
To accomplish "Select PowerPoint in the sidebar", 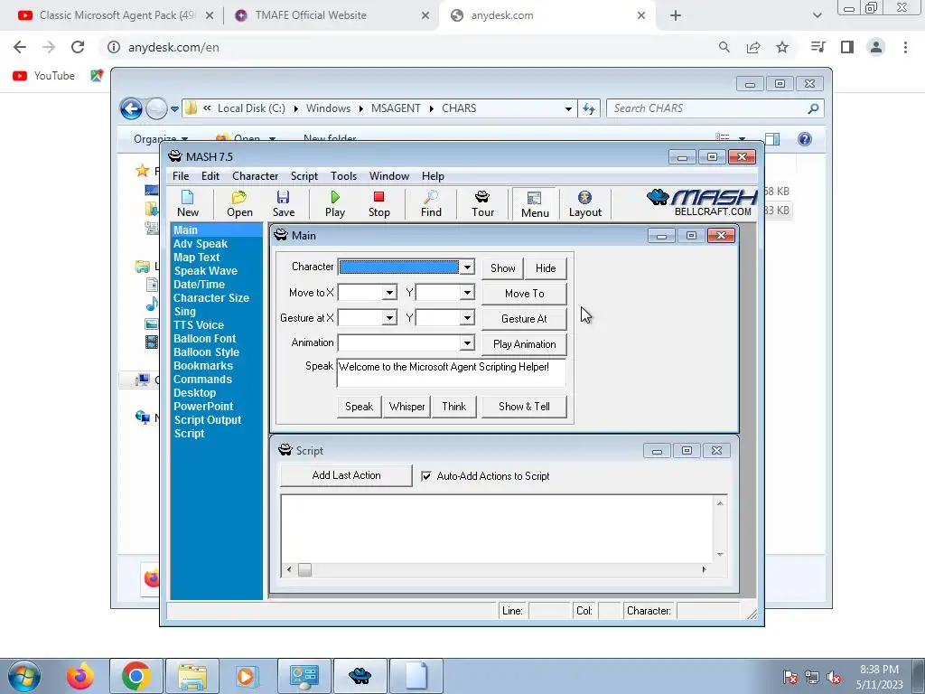I will coord(203,407).
